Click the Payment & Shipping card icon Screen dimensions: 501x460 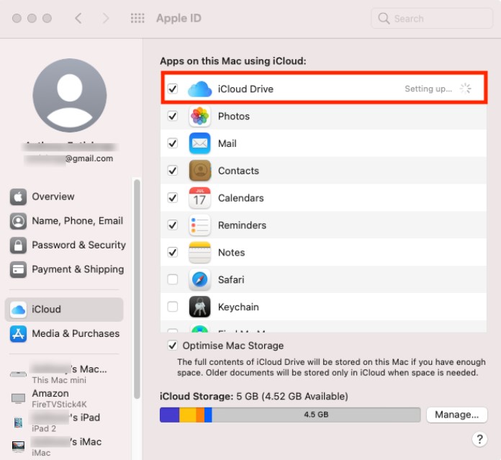(x=18, y=269)
